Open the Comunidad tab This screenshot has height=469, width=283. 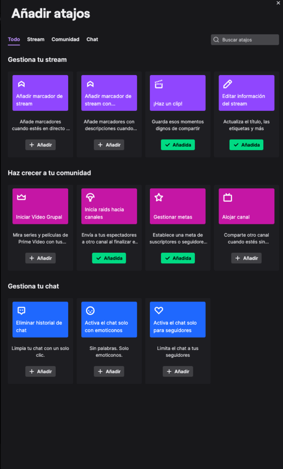[65, 39]
